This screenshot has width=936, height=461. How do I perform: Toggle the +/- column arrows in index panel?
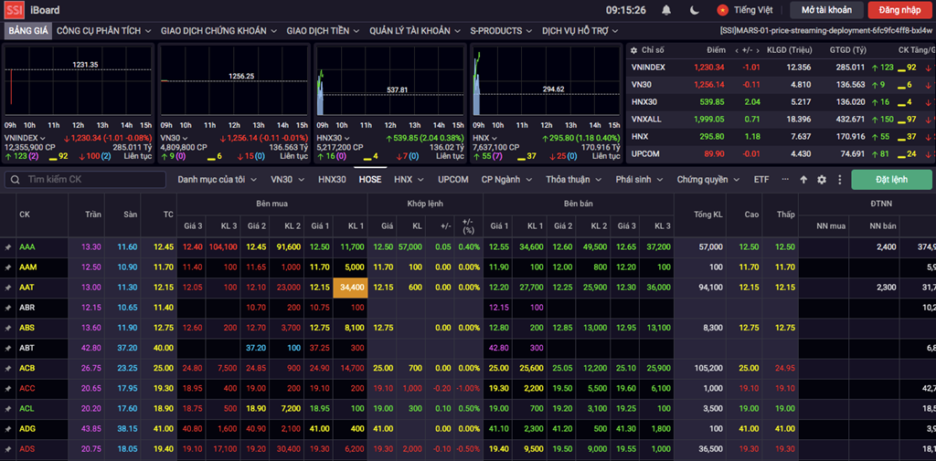(746, 51)
